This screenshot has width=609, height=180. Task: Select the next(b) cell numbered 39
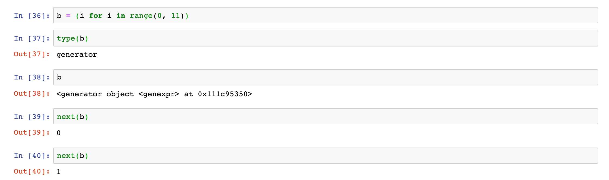pos(325,116)
